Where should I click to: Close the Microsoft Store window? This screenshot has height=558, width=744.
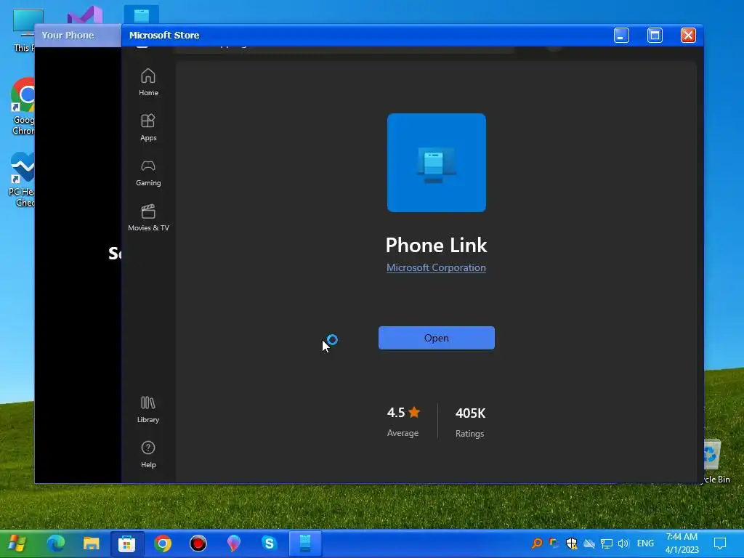tap(688, 35)
